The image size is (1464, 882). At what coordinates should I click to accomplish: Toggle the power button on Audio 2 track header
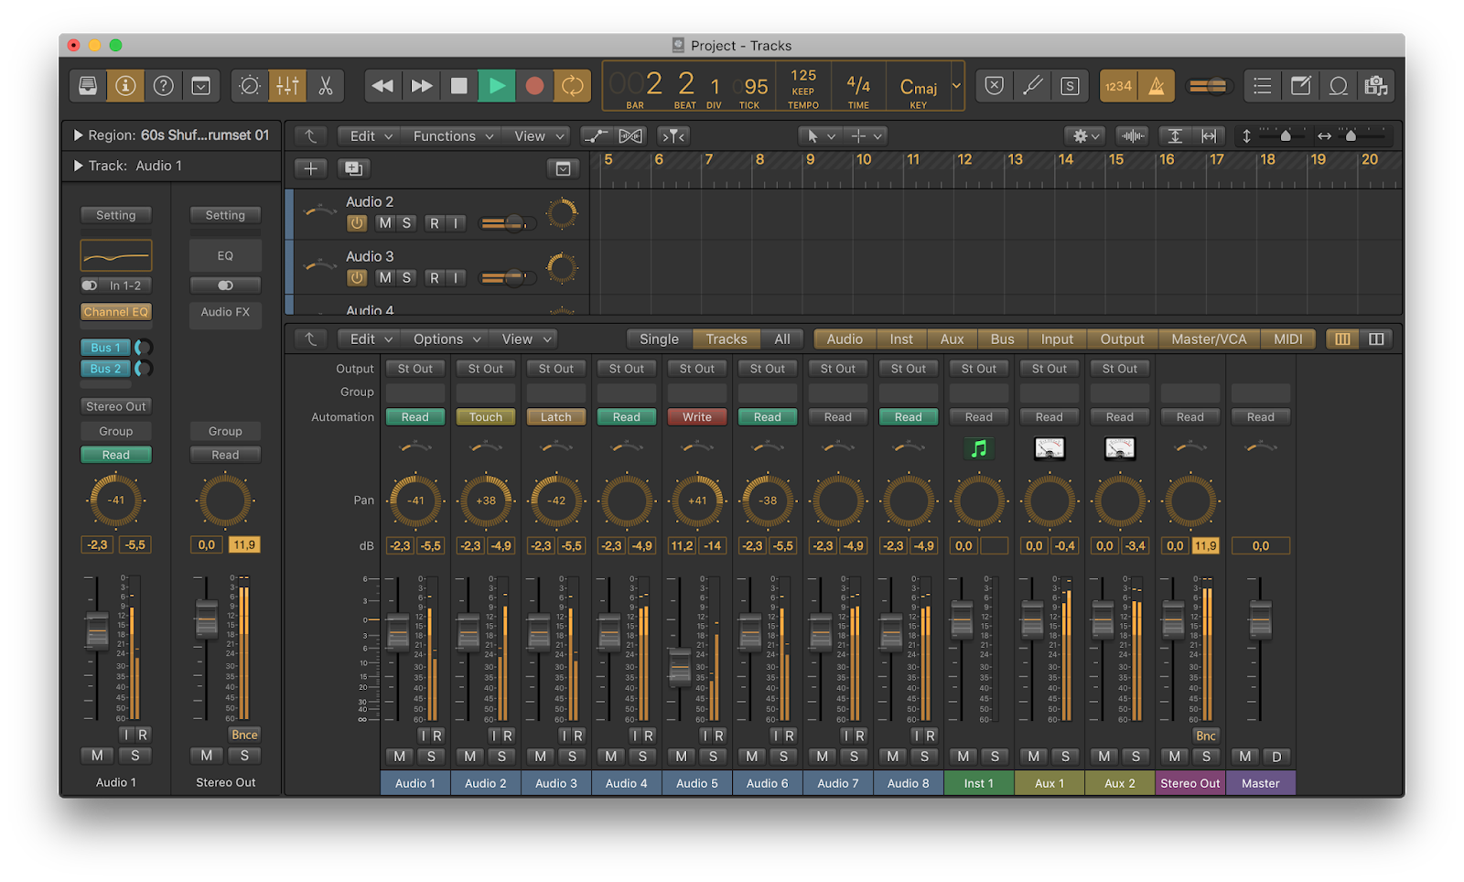point(357,223)
